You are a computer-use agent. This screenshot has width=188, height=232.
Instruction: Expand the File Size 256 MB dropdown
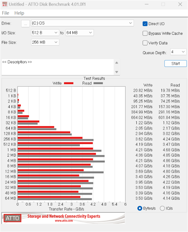pyautogui.click(x=45, y=42)
